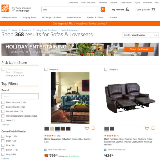Click the store location pin icon
The width and height of the screenshot is (160, 160).
coord(13,9)
